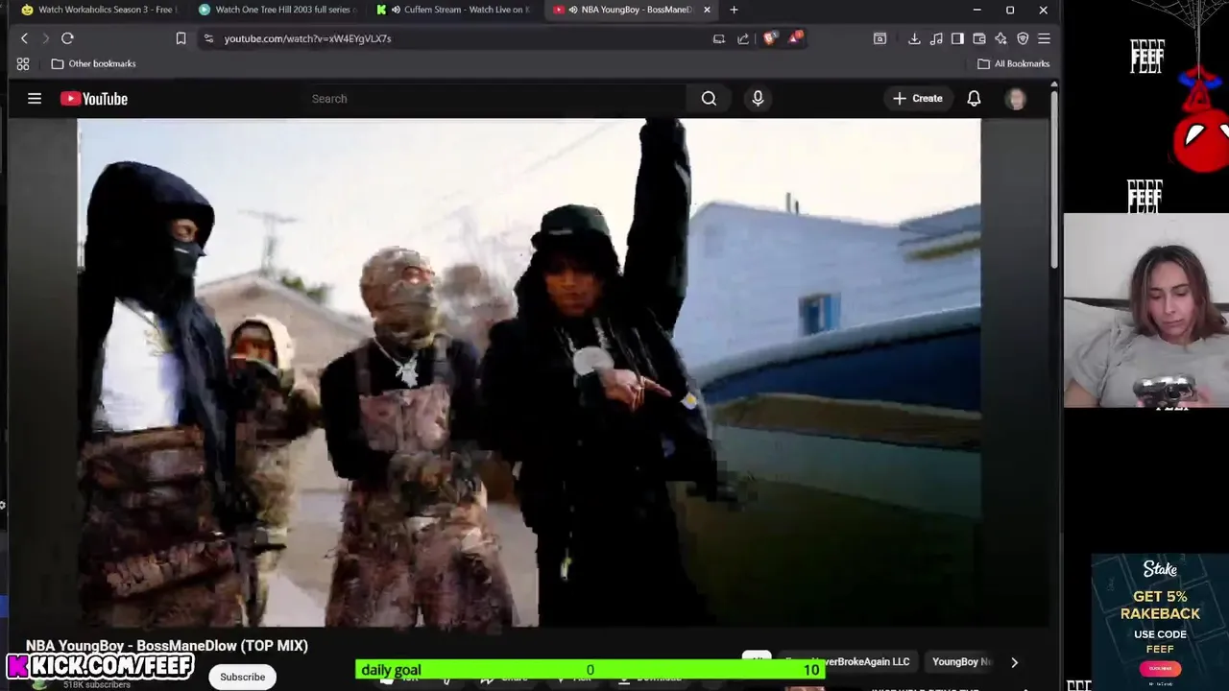Click the screenshot capture toolbar icon
This screenshot has width=1229, height=691.
pos(880,38)
